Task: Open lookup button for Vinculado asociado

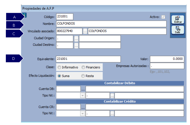Action: pos(85,31)
